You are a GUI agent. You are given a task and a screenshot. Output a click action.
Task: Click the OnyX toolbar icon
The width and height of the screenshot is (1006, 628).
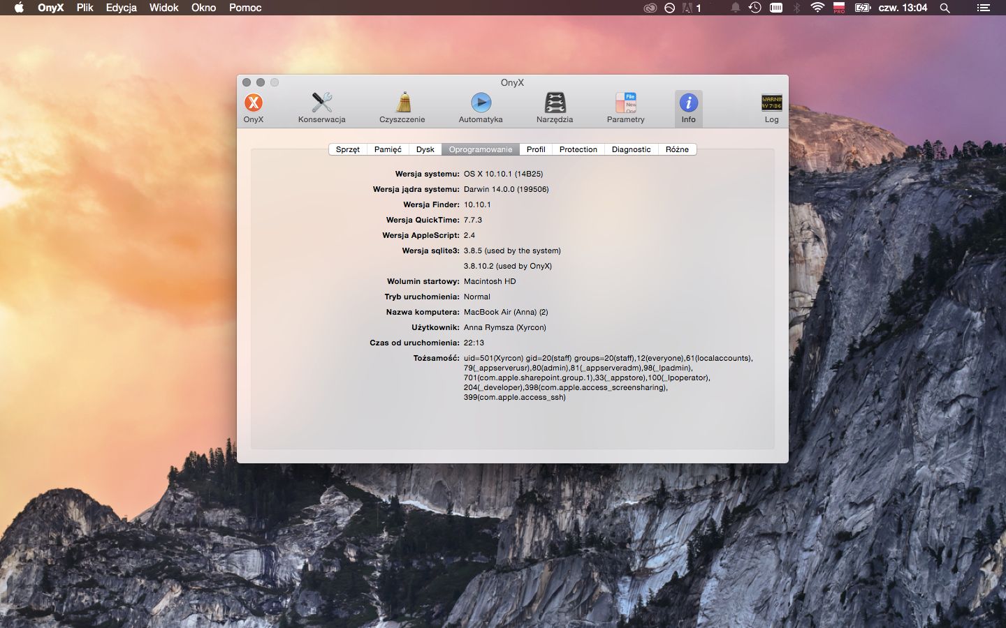click(x=254, y=107)
